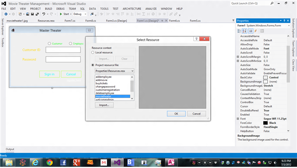Image resolution: width=297 pixels, height=168 pixels.
Task: Click Cancel in Select Resource dialog
Action: click(x=196, y=114)
